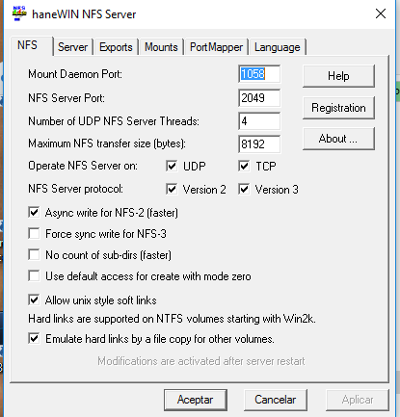The height and width of the screenshot is (417, 400).
Task: Click the Maximum NFS transfer size field
Action: [259, 144]
